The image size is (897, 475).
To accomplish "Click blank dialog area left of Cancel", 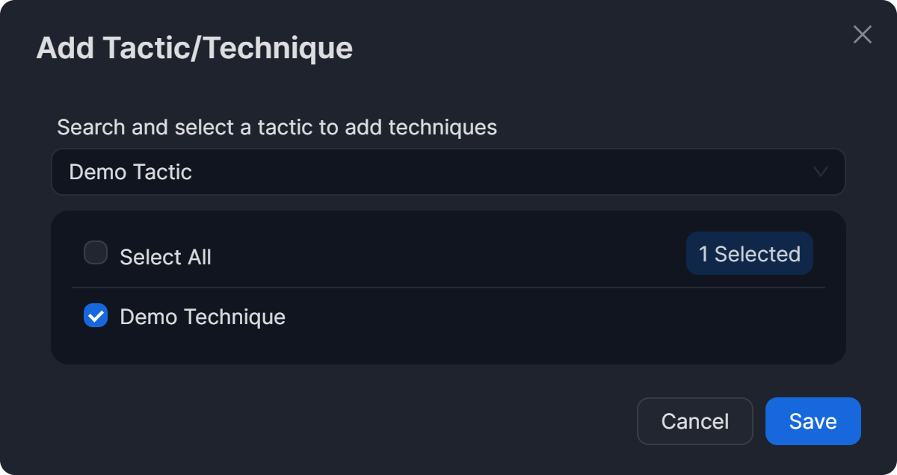I will click(x=336, y=421).
